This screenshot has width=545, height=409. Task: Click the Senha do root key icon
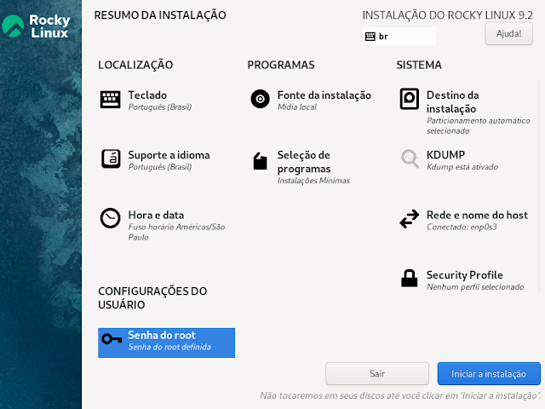tap(112, 339)
